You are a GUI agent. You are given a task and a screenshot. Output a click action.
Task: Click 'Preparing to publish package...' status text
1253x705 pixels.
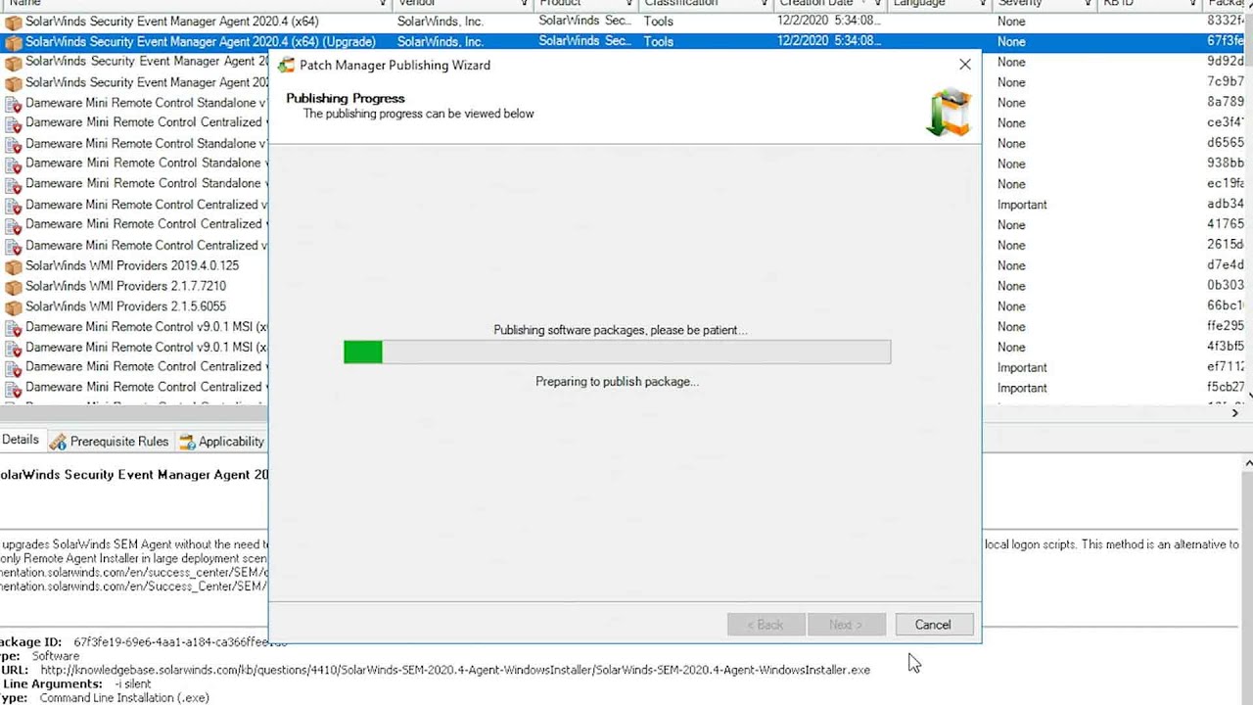pos(617,382)
